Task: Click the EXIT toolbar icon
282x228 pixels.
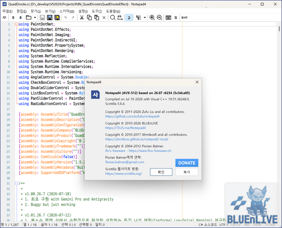Action: [x=184, y=18]
